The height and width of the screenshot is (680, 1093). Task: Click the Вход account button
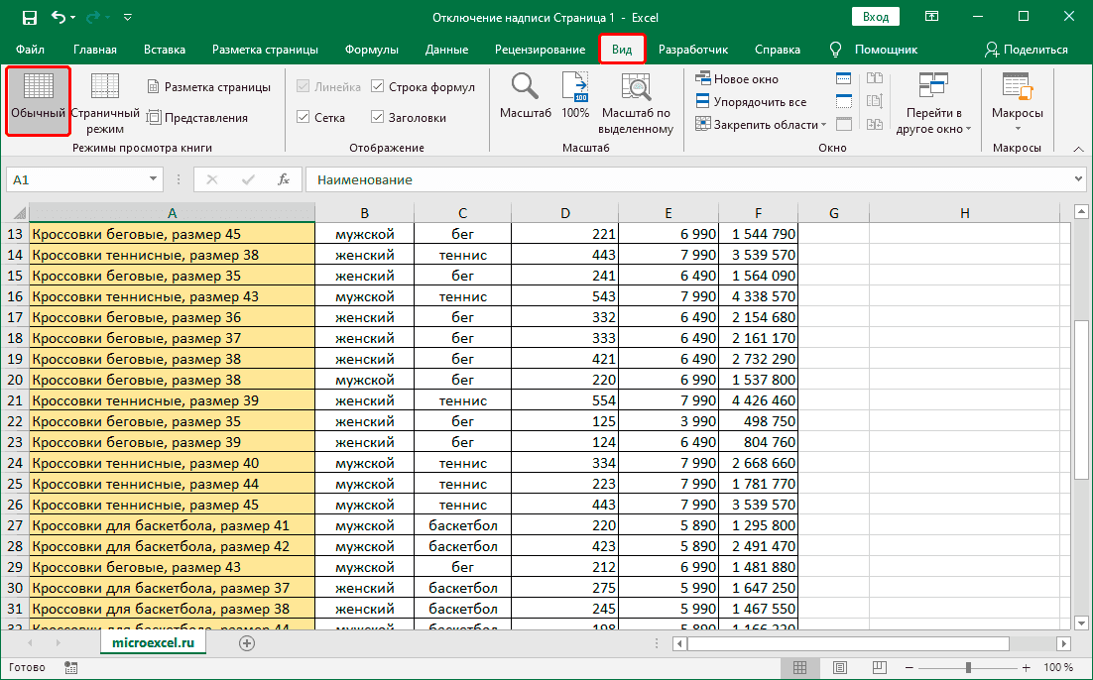876,16
